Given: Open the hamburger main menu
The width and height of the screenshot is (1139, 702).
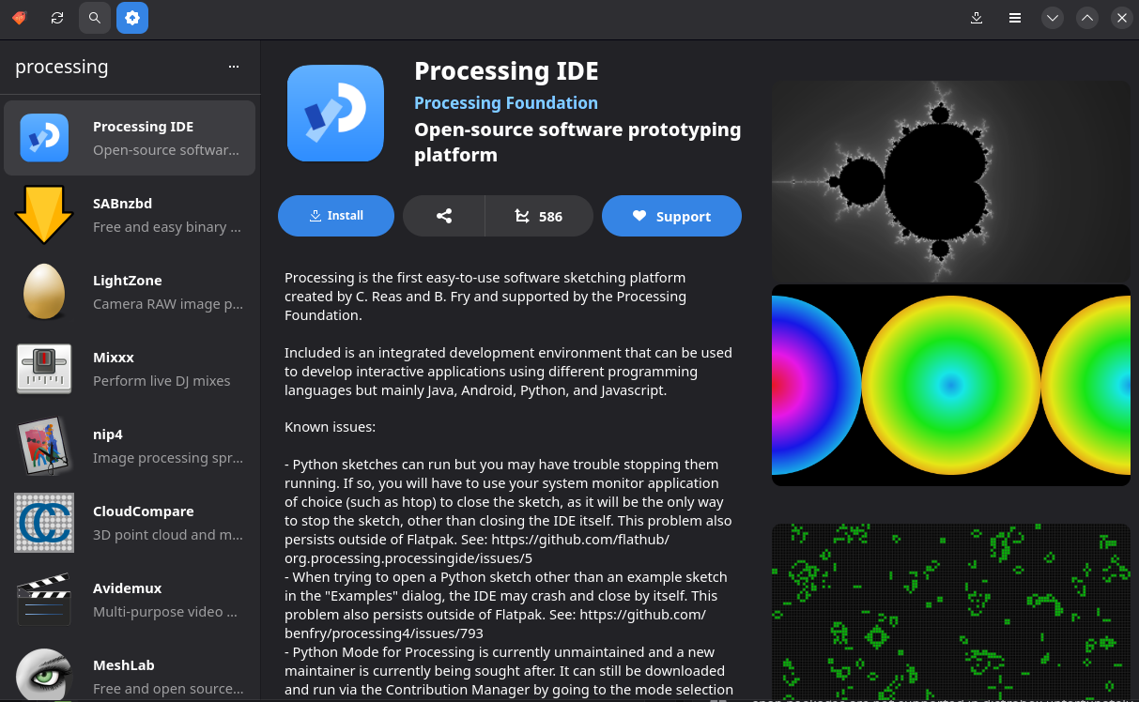Looking at the screenshot, I should [x=1015, y=18].
